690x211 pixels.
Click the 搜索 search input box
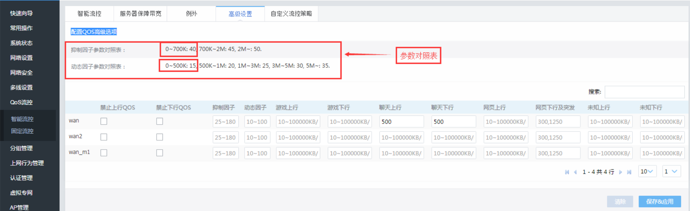644,92
